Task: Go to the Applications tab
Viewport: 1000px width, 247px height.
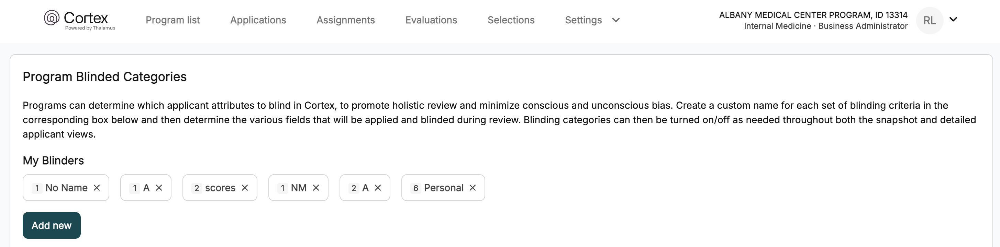Action: click(258, 20)
